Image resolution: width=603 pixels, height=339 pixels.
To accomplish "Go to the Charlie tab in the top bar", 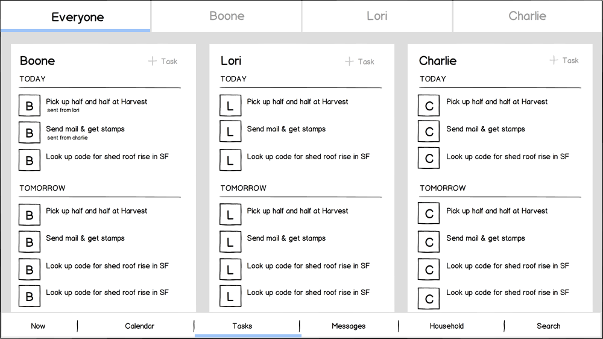I will [527, 16].
